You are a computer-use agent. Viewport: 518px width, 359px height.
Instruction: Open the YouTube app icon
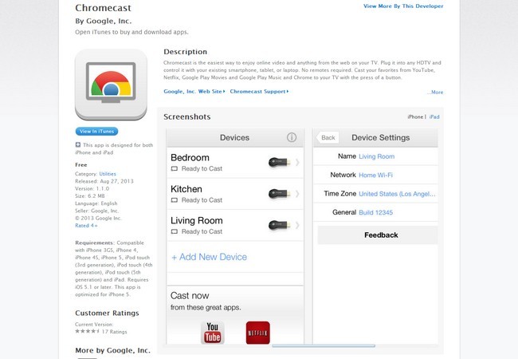(213, 333)
